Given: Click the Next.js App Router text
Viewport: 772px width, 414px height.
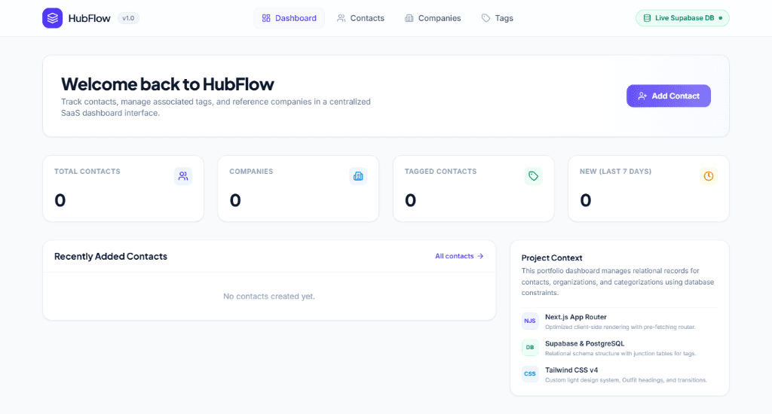Looking at the screenshot, I should pos(575,317).
